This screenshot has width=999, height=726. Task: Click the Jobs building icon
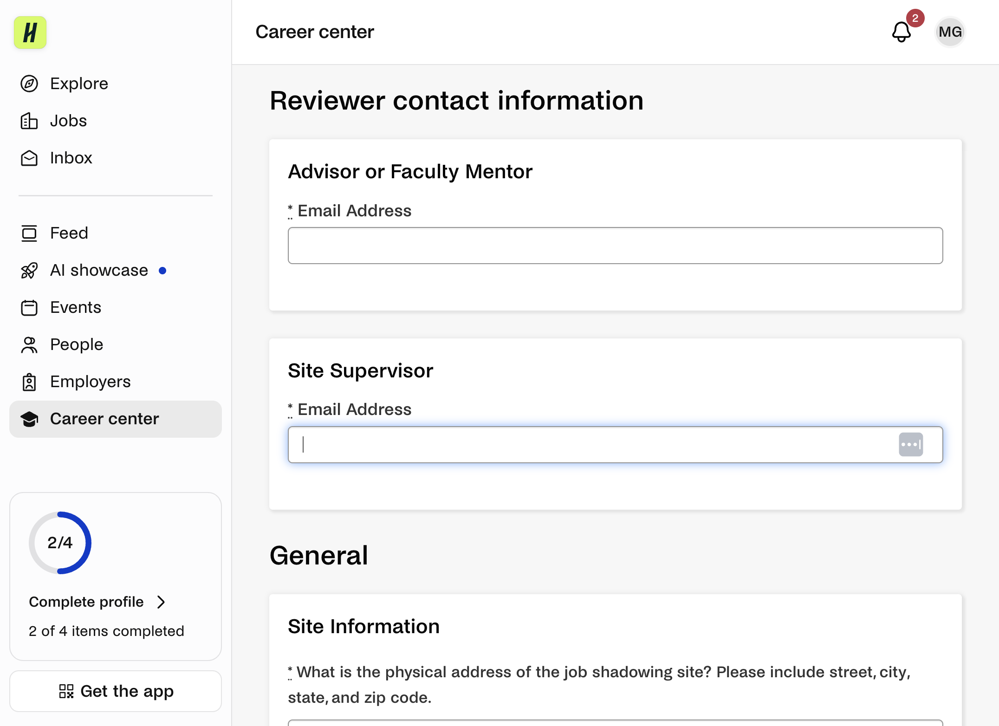(29, 121)
